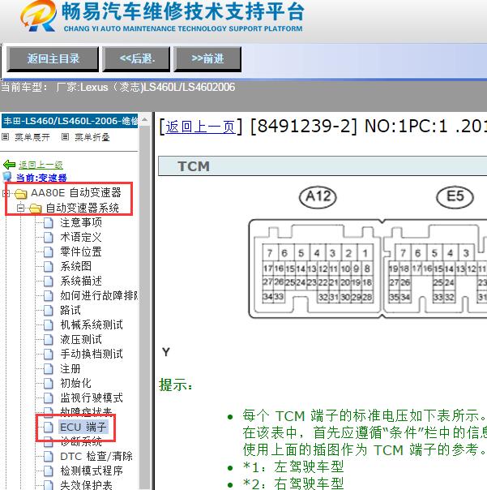Image resolution: width=487 pixels, height=490 pixels.
Task: Collapse the 自动变速器系统 tree node
Action: [20, 208]
